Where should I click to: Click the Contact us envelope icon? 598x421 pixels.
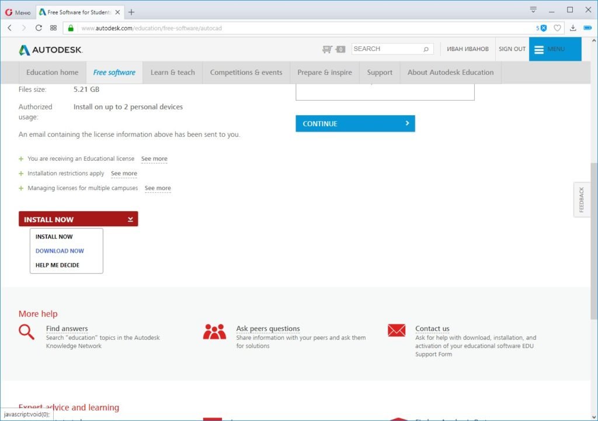click(x=397, y=330)
